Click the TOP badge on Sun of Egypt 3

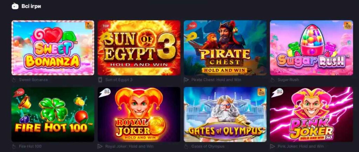point(105,26)
